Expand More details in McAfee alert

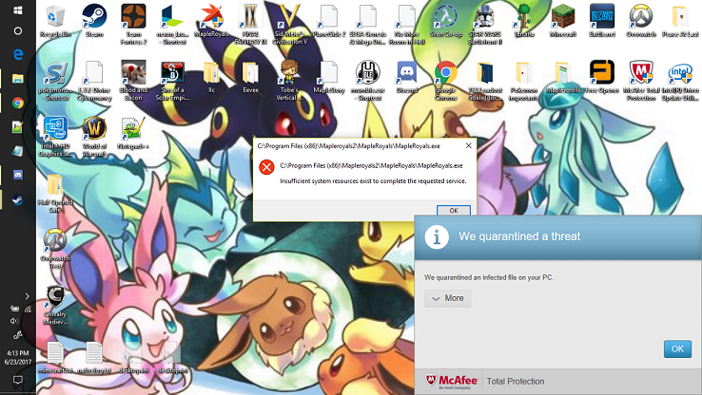448,298
